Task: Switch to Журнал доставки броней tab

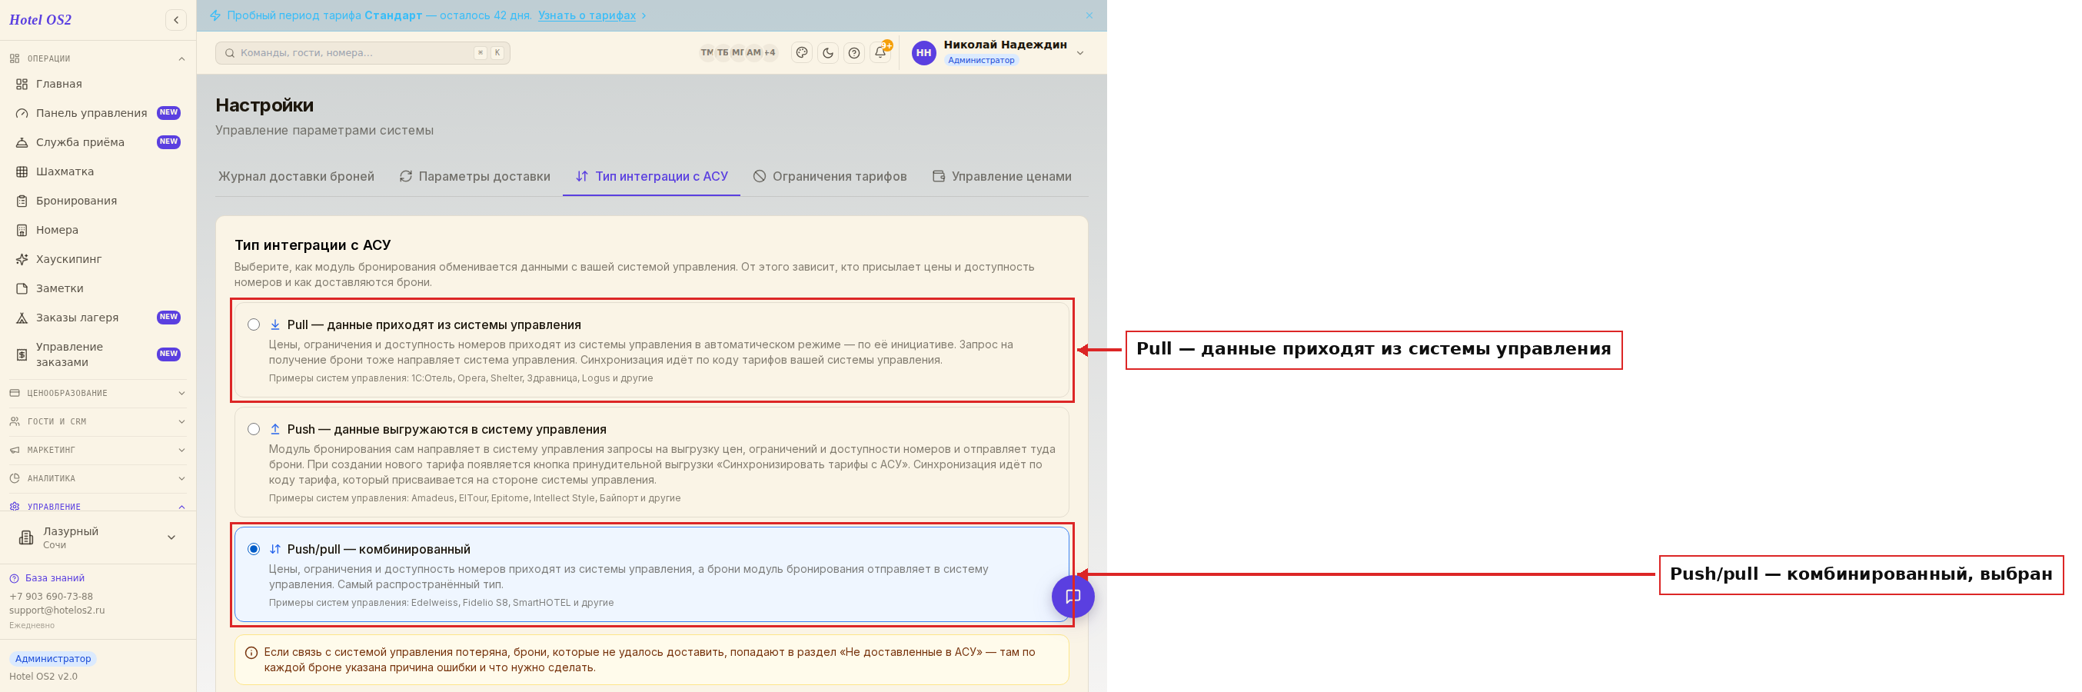Action: pos(296,176)
